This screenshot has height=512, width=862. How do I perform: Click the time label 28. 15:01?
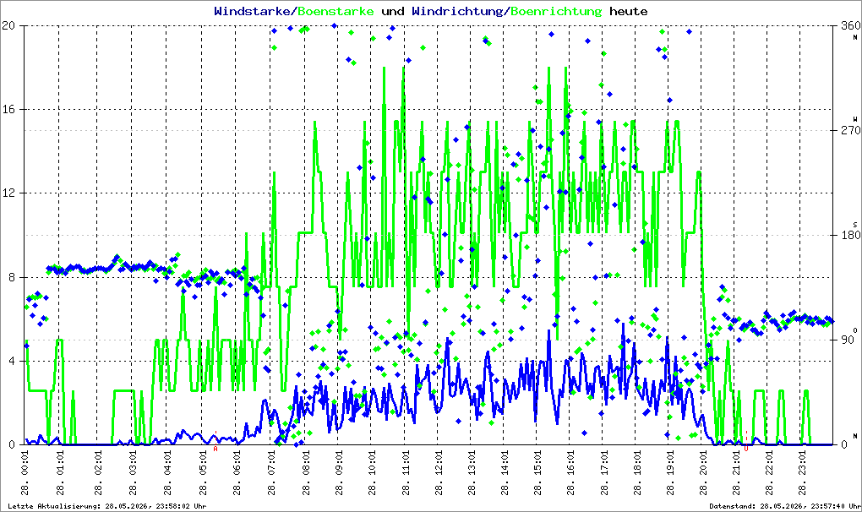tap(537, 473)
